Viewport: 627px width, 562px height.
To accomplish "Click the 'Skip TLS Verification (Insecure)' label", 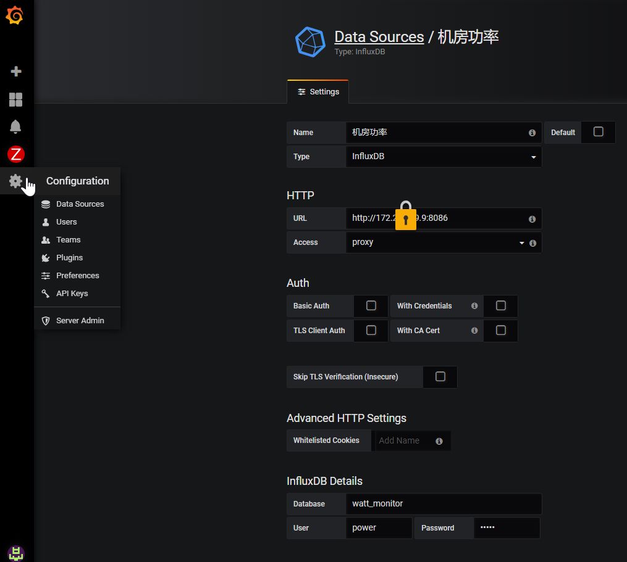I will pos(345,377).
